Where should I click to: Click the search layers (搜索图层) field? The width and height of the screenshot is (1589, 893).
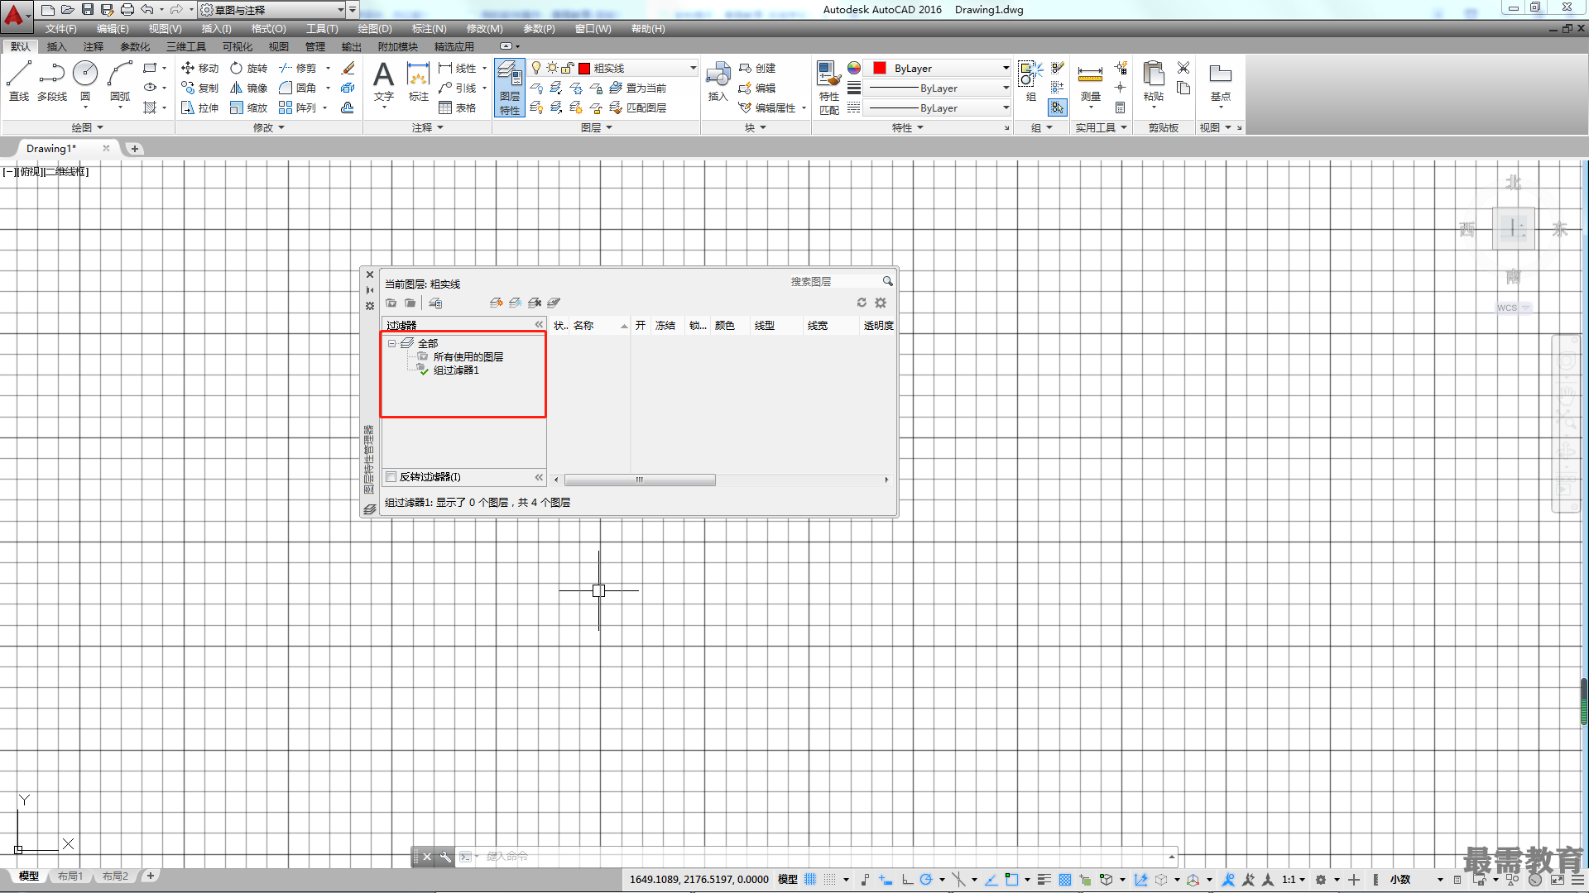coord(834,281)
